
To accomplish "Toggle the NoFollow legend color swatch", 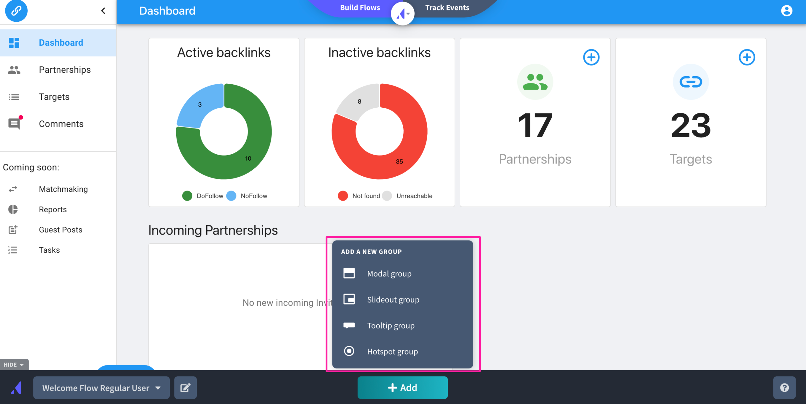I will (x=231, y=196).
